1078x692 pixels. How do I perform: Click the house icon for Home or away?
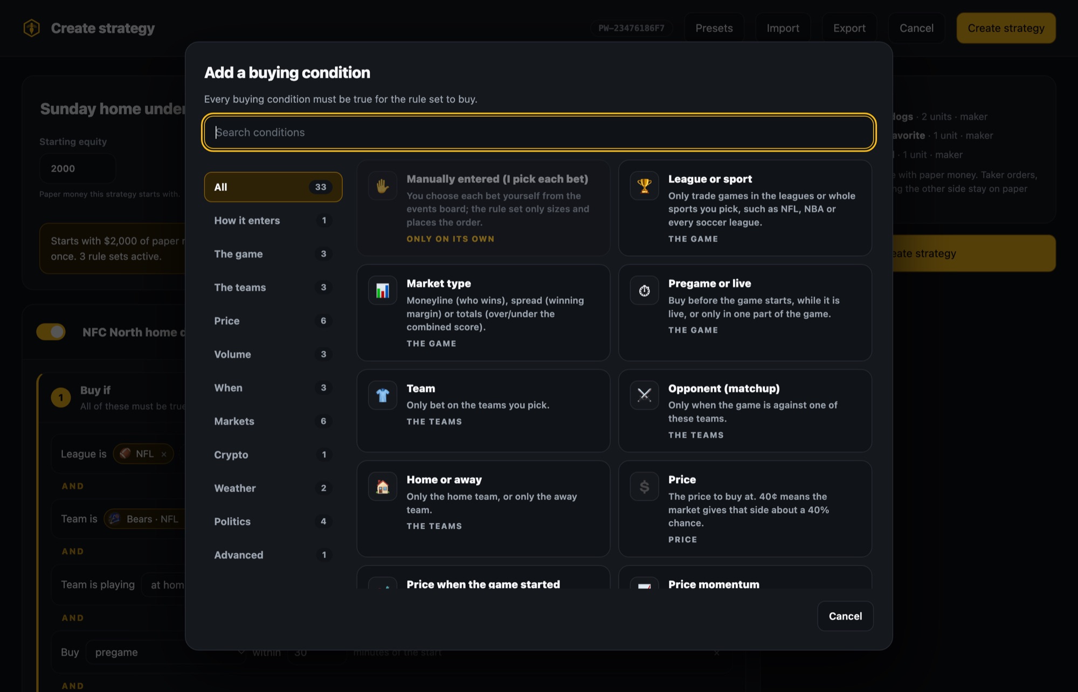pos(382,487)
